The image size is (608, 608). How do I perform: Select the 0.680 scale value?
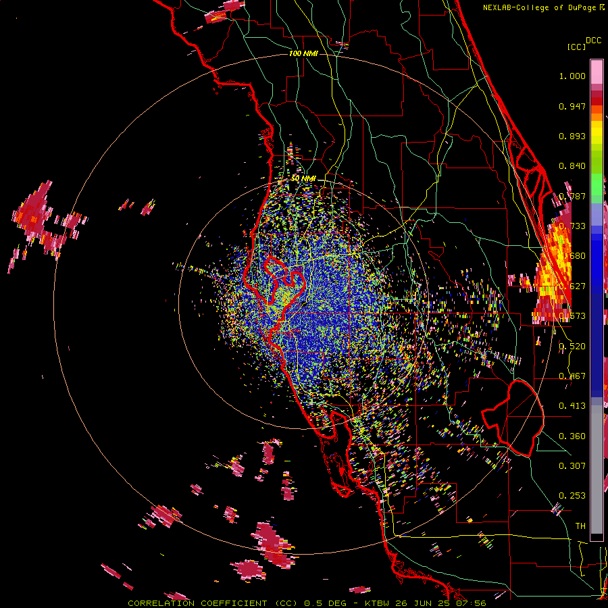coord(572,256)
